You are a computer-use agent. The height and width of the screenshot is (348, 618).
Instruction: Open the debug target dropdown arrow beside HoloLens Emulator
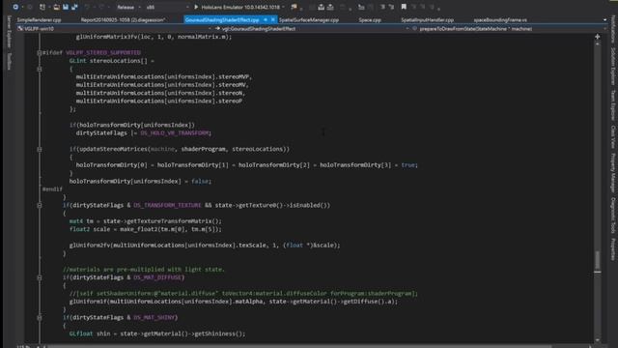click(283, 7)
